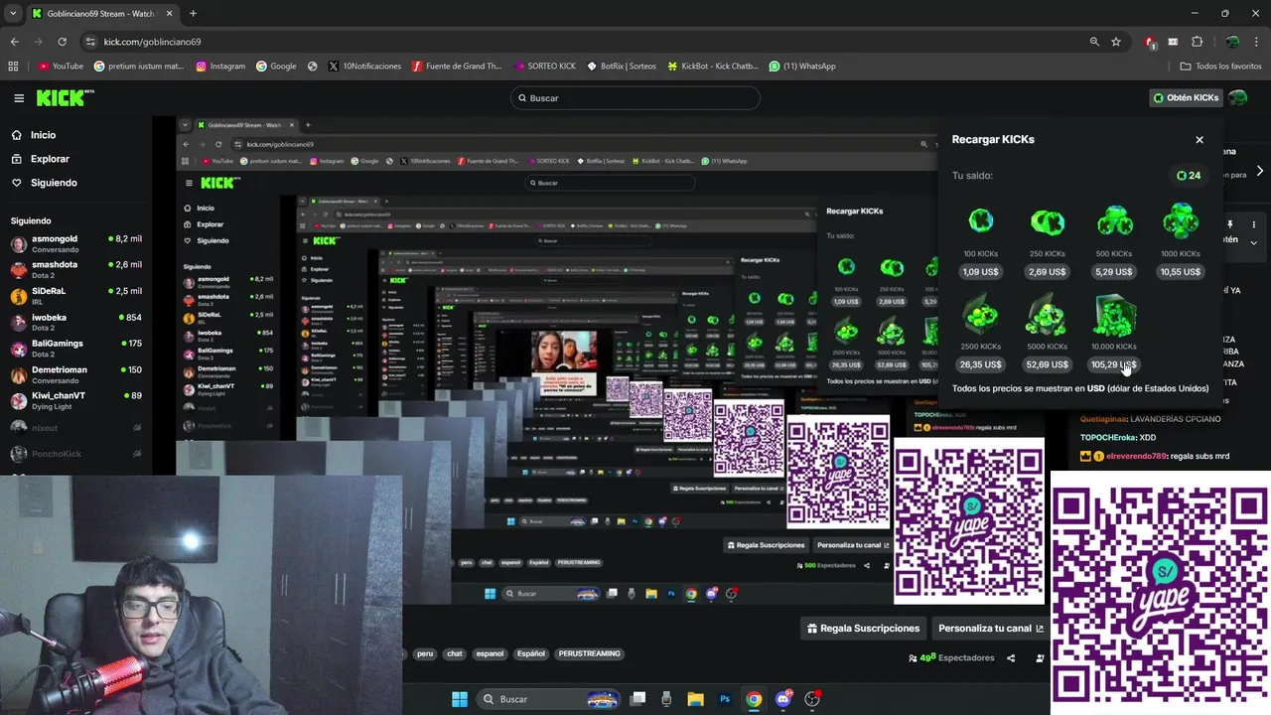This screenshot has width=1271, height=715.
Task: Buy 2500 KICKs for 26,35 US$
Action: (981, 364)
